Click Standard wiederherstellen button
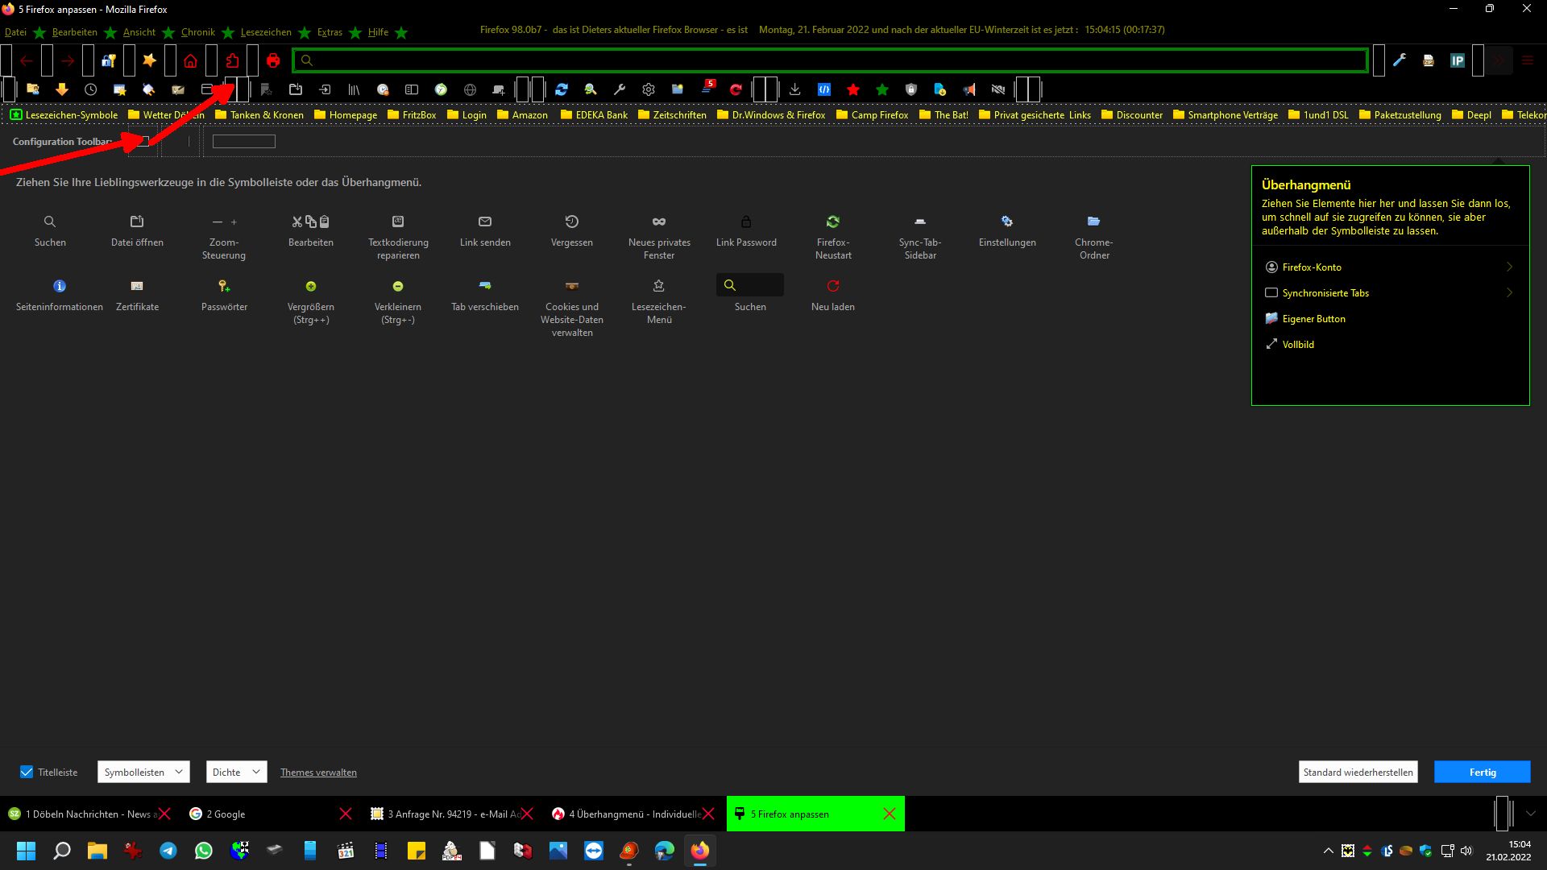Viewport: 1547px width, 870px height. coord(1358,772)
